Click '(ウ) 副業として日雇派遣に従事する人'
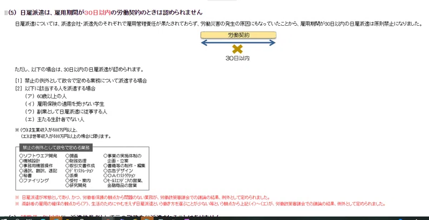Image resolution: width=429 pixels, height=220 pixels. (x=65, y=112)
